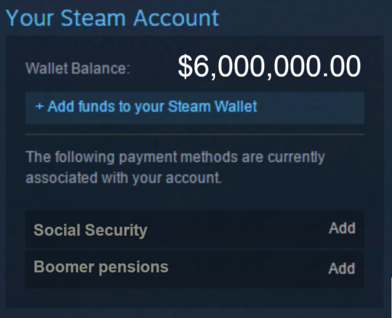The height and width of the screenshot is (318, 392).
Task: Click the Your Steam Account heading
Action: [x=112, y=18]
